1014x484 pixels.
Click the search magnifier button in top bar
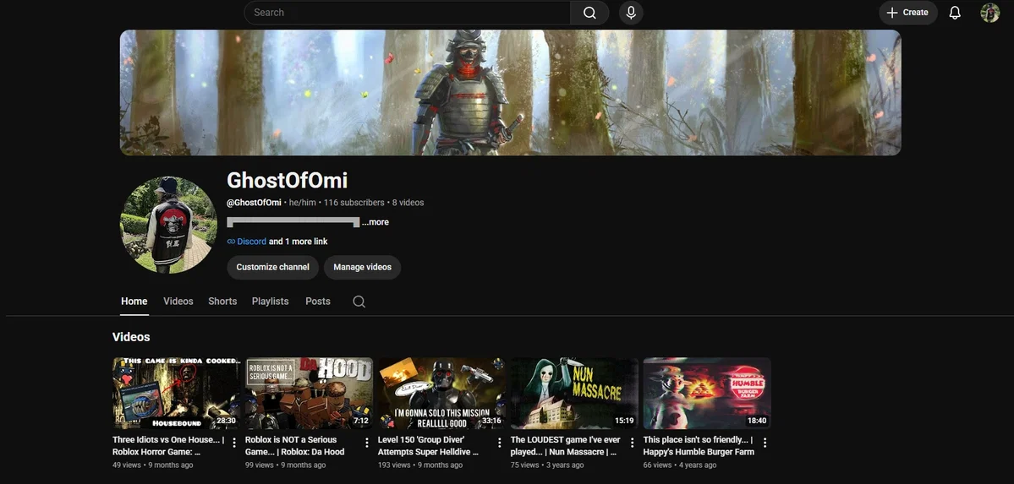click(x=589, y=13)
